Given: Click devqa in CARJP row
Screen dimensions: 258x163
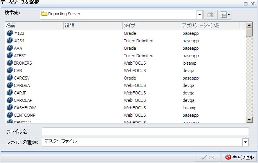Looking at the screenshot, I should (x=188, y=93).
